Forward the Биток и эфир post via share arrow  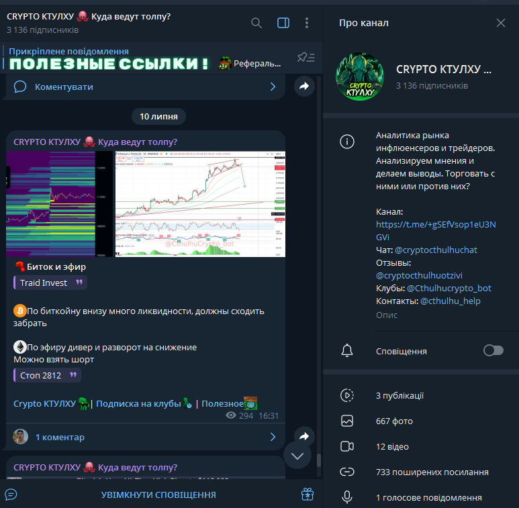pyautogui.click(x=304, y=436)
